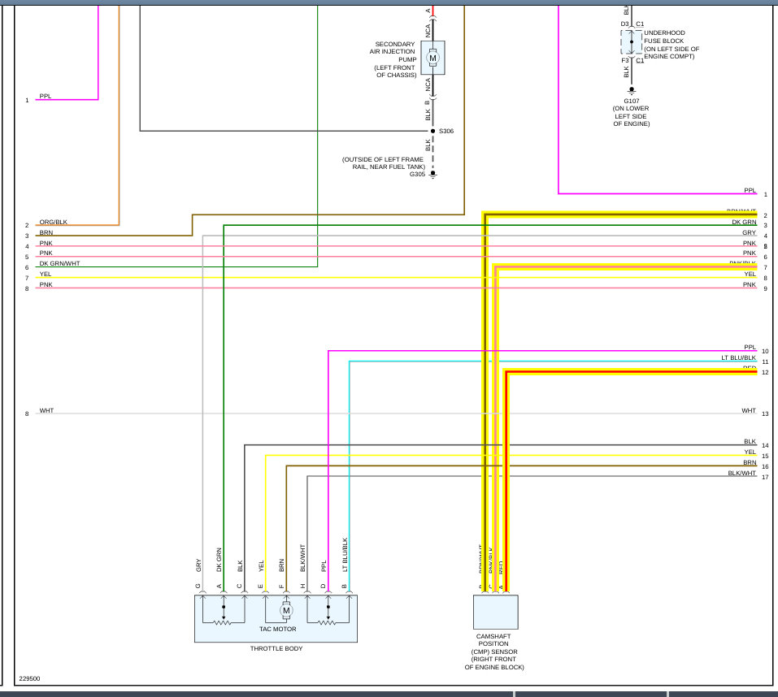Click the WHT label at pin 13

pyautogui.click(x=749, y=410)
